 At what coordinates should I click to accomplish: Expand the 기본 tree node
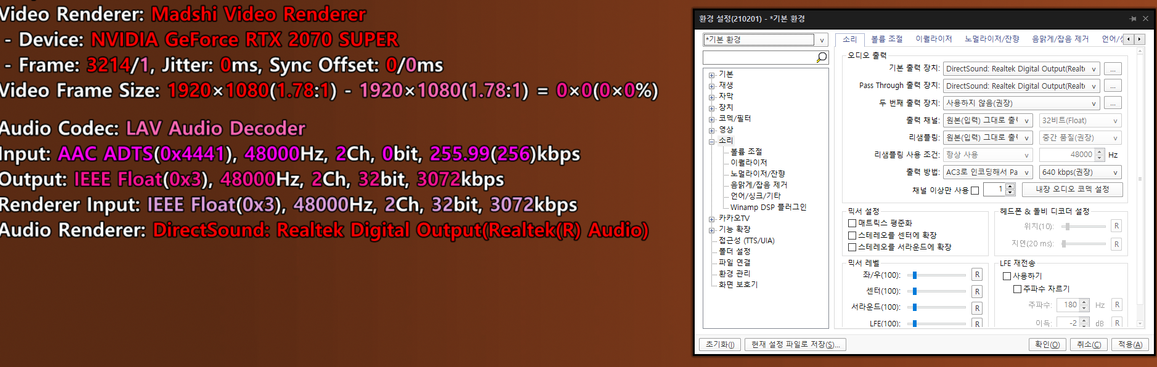pyautogui.click(x=711, y=75)
